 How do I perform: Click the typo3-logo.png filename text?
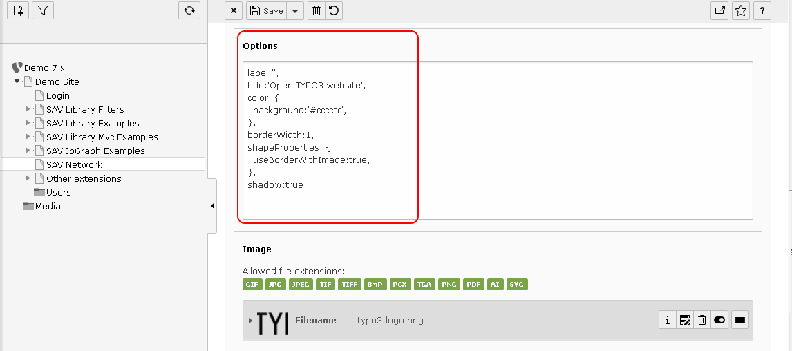point(390,320)
